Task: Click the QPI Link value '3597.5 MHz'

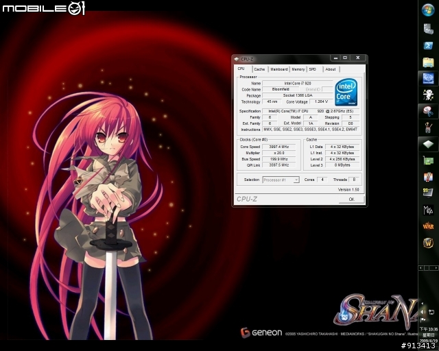Action: click(279, 165)
